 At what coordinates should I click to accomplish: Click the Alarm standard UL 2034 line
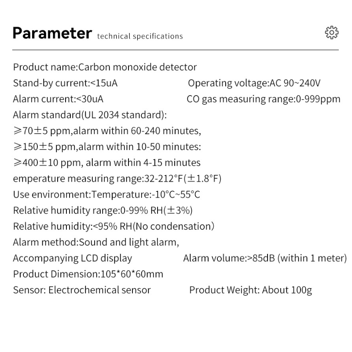(x=90, y=115)
